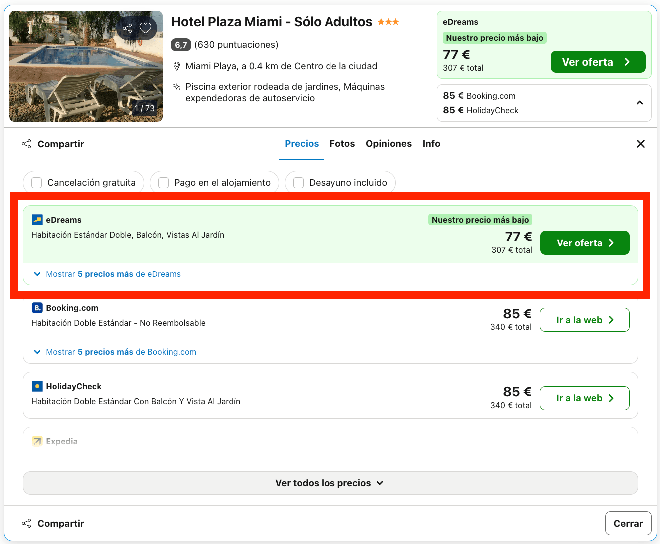Viewport: 660px width, 544px height.
Task: Click the 1 / 73 photo counter
Action: [145, 108]
